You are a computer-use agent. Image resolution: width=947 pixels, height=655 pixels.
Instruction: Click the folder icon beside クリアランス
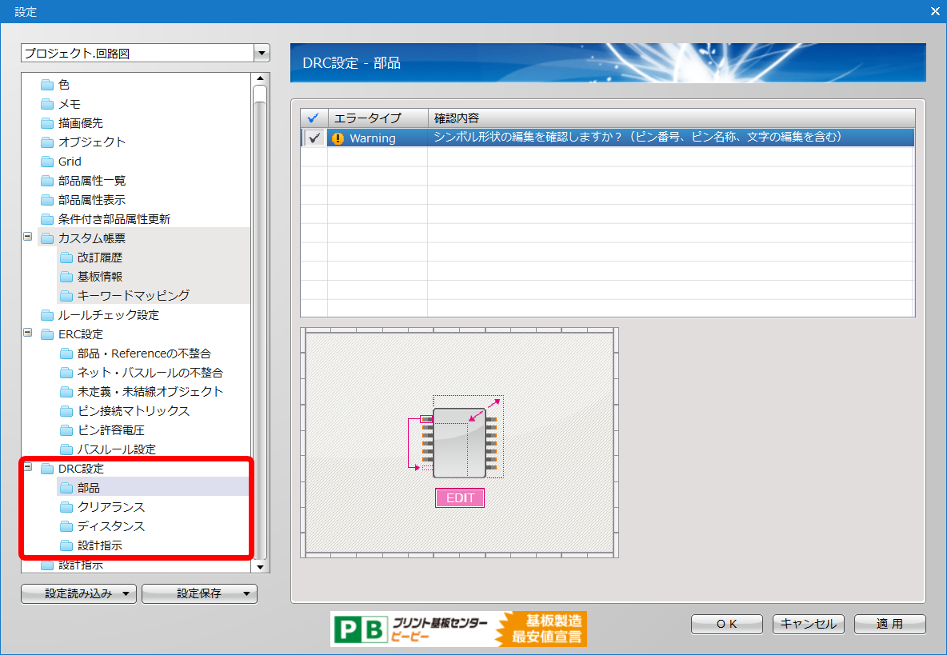click(66, 507)
